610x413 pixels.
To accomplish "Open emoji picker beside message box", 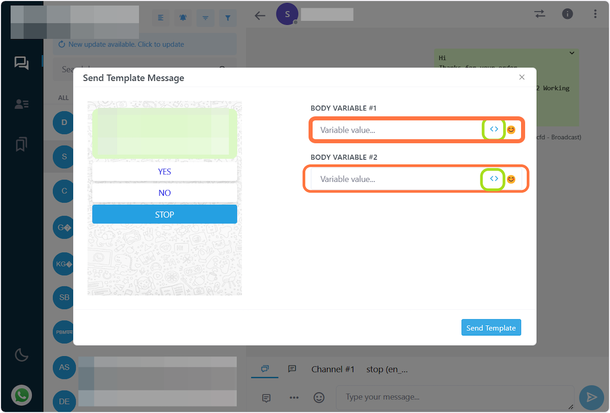I will click(319, 398).
